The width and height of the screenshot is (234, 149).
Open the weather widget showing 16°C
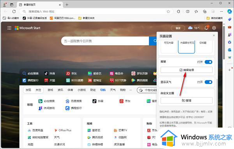(193, 28)
